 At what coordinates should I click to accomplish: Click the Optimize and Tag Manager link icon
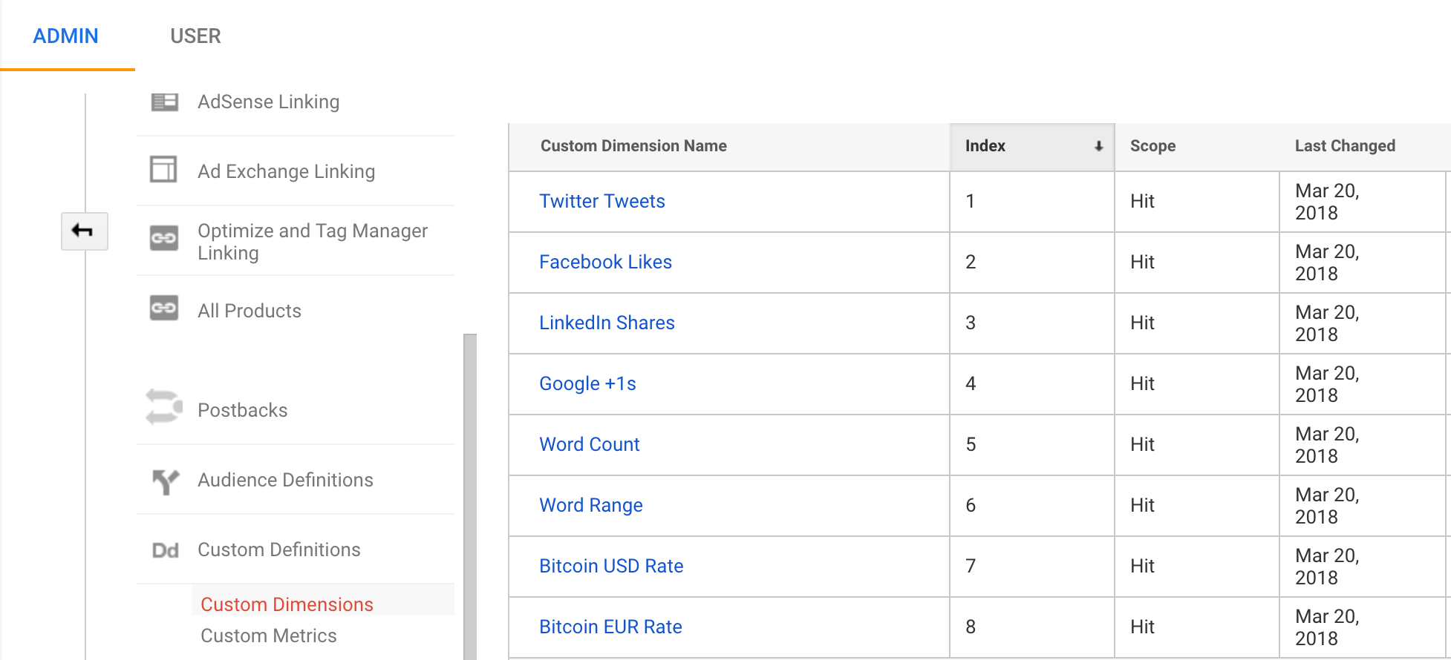coord(164,238)
